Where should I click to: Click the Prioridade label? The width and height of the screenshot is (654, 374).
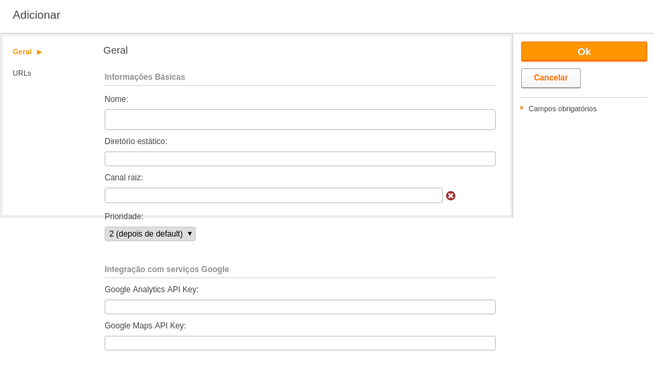tap(124, 216)
